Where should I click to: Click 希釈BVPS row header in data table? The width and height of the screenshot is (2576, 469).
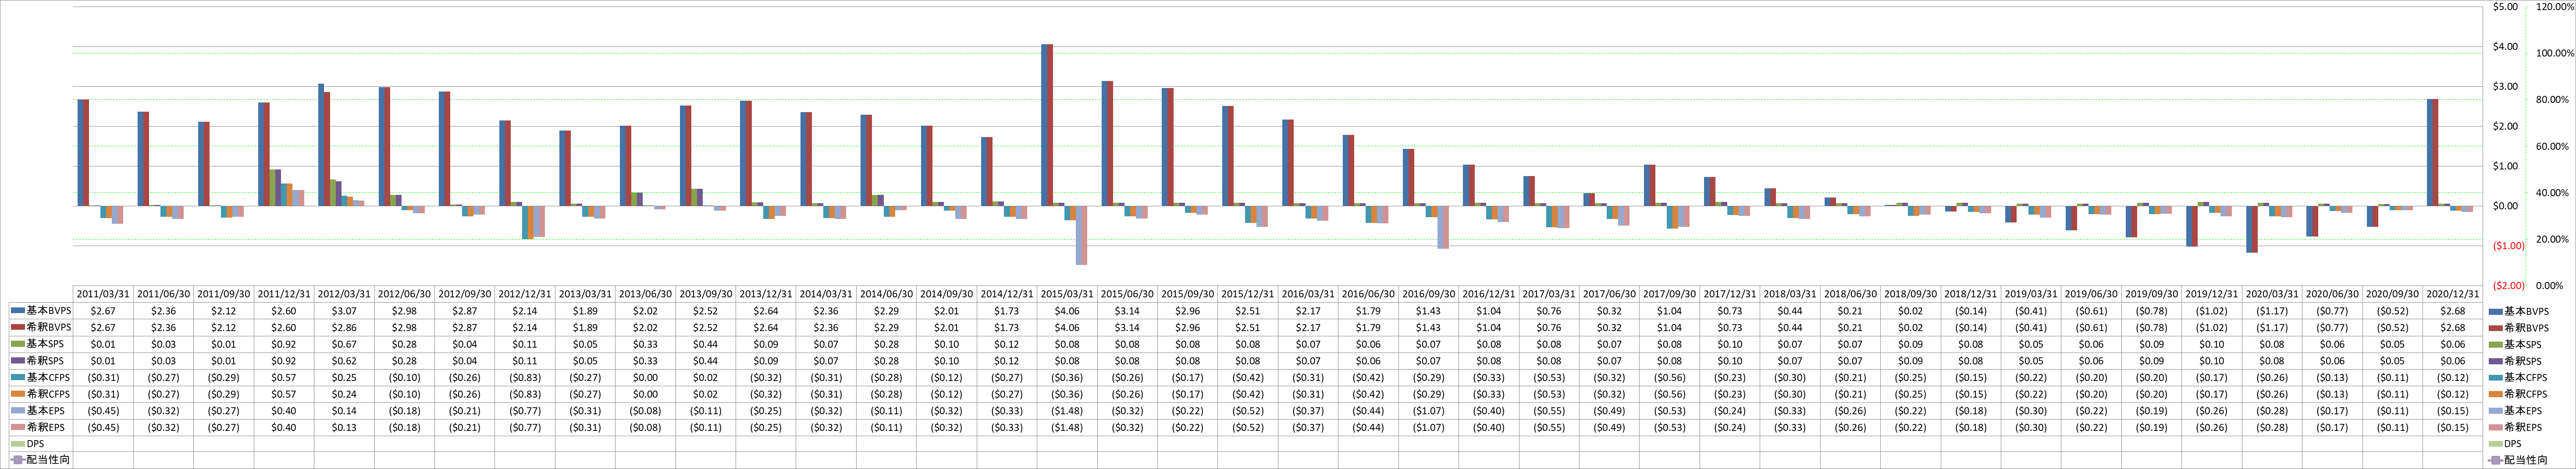tap(41, 327)
